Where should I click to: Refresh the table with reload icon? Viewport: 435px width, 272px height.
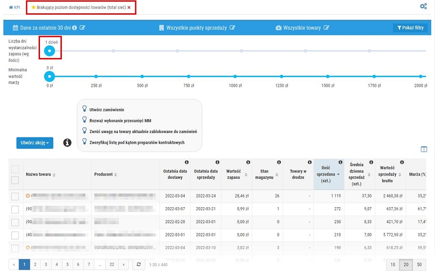[x=138, y=265]
